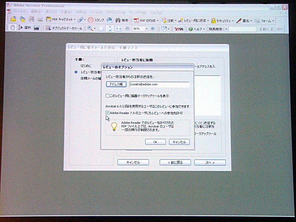Click OK in the review options dialog
The height and width of the screenshot is (222, 296).
(155, 142)
